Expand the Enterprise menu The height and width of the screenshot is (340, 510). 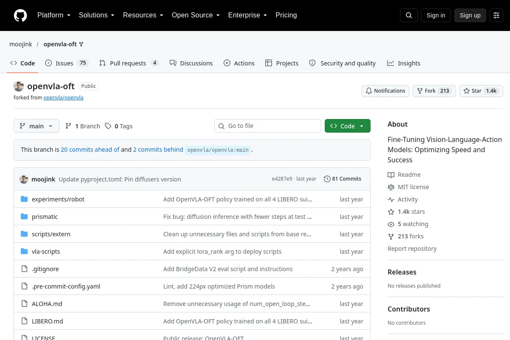[x=247, y=15]
